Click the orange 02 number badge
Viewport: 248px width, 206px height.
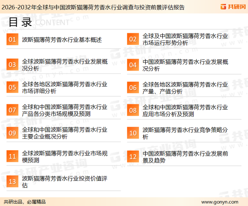[133, 39]
